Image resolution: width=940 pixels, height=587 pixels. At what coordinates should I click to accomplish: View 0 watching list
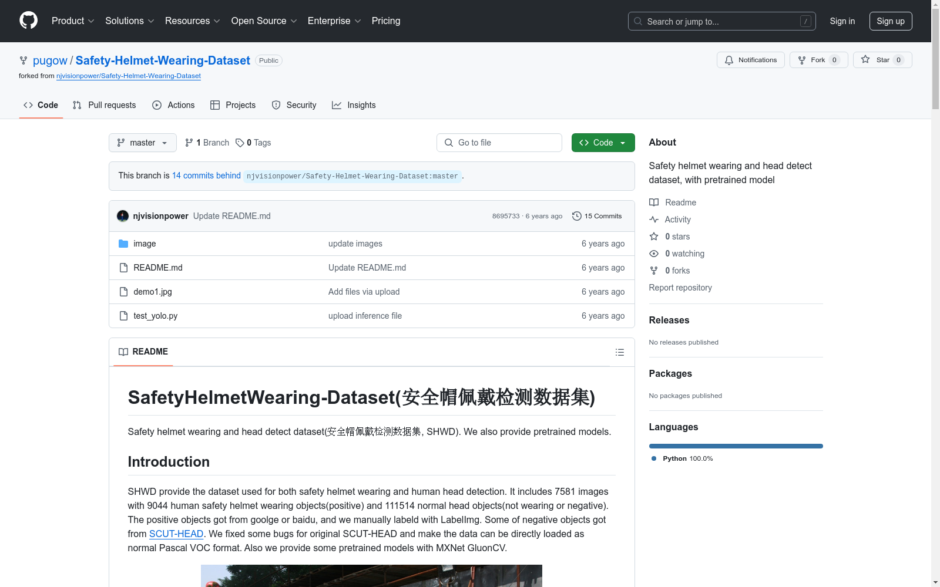point(677,254)
